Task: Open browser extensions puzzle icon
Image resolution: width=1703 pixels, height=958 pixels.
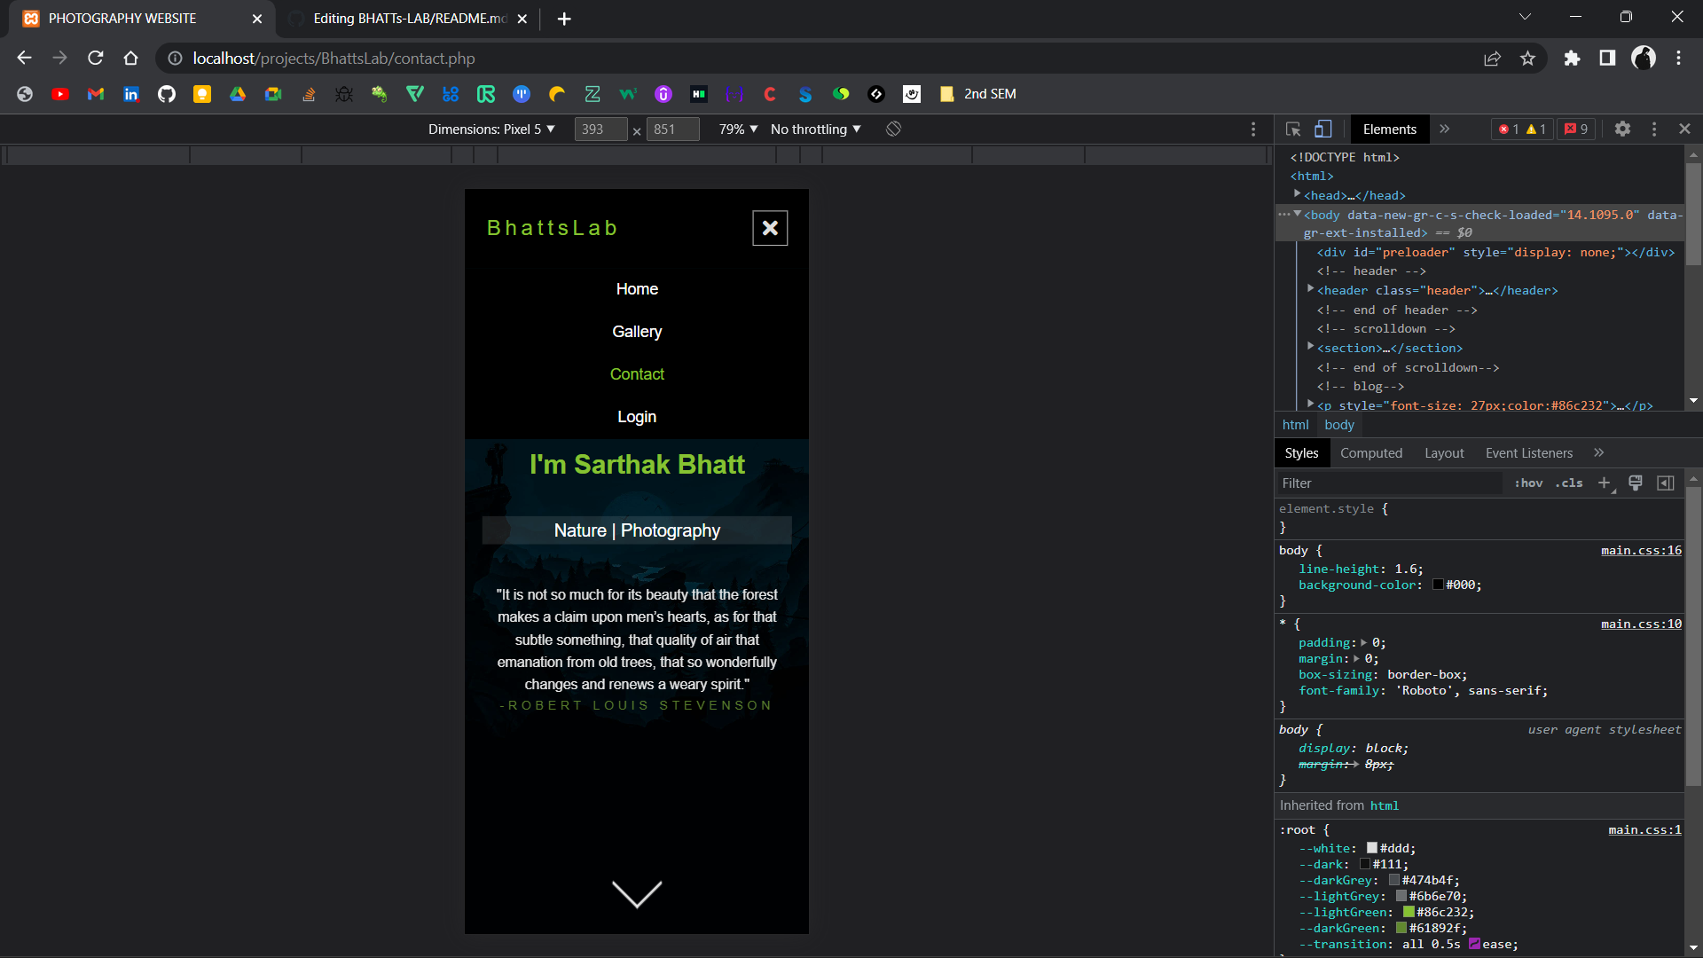Action: coord(1572,59)
